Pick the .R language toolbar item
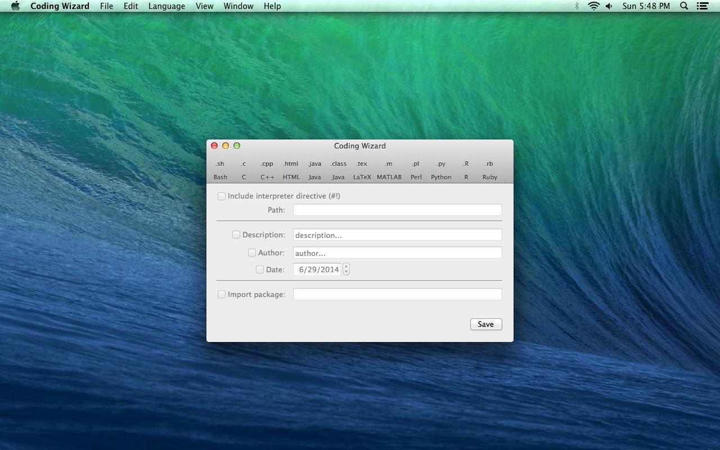 [x=466, y=170]
